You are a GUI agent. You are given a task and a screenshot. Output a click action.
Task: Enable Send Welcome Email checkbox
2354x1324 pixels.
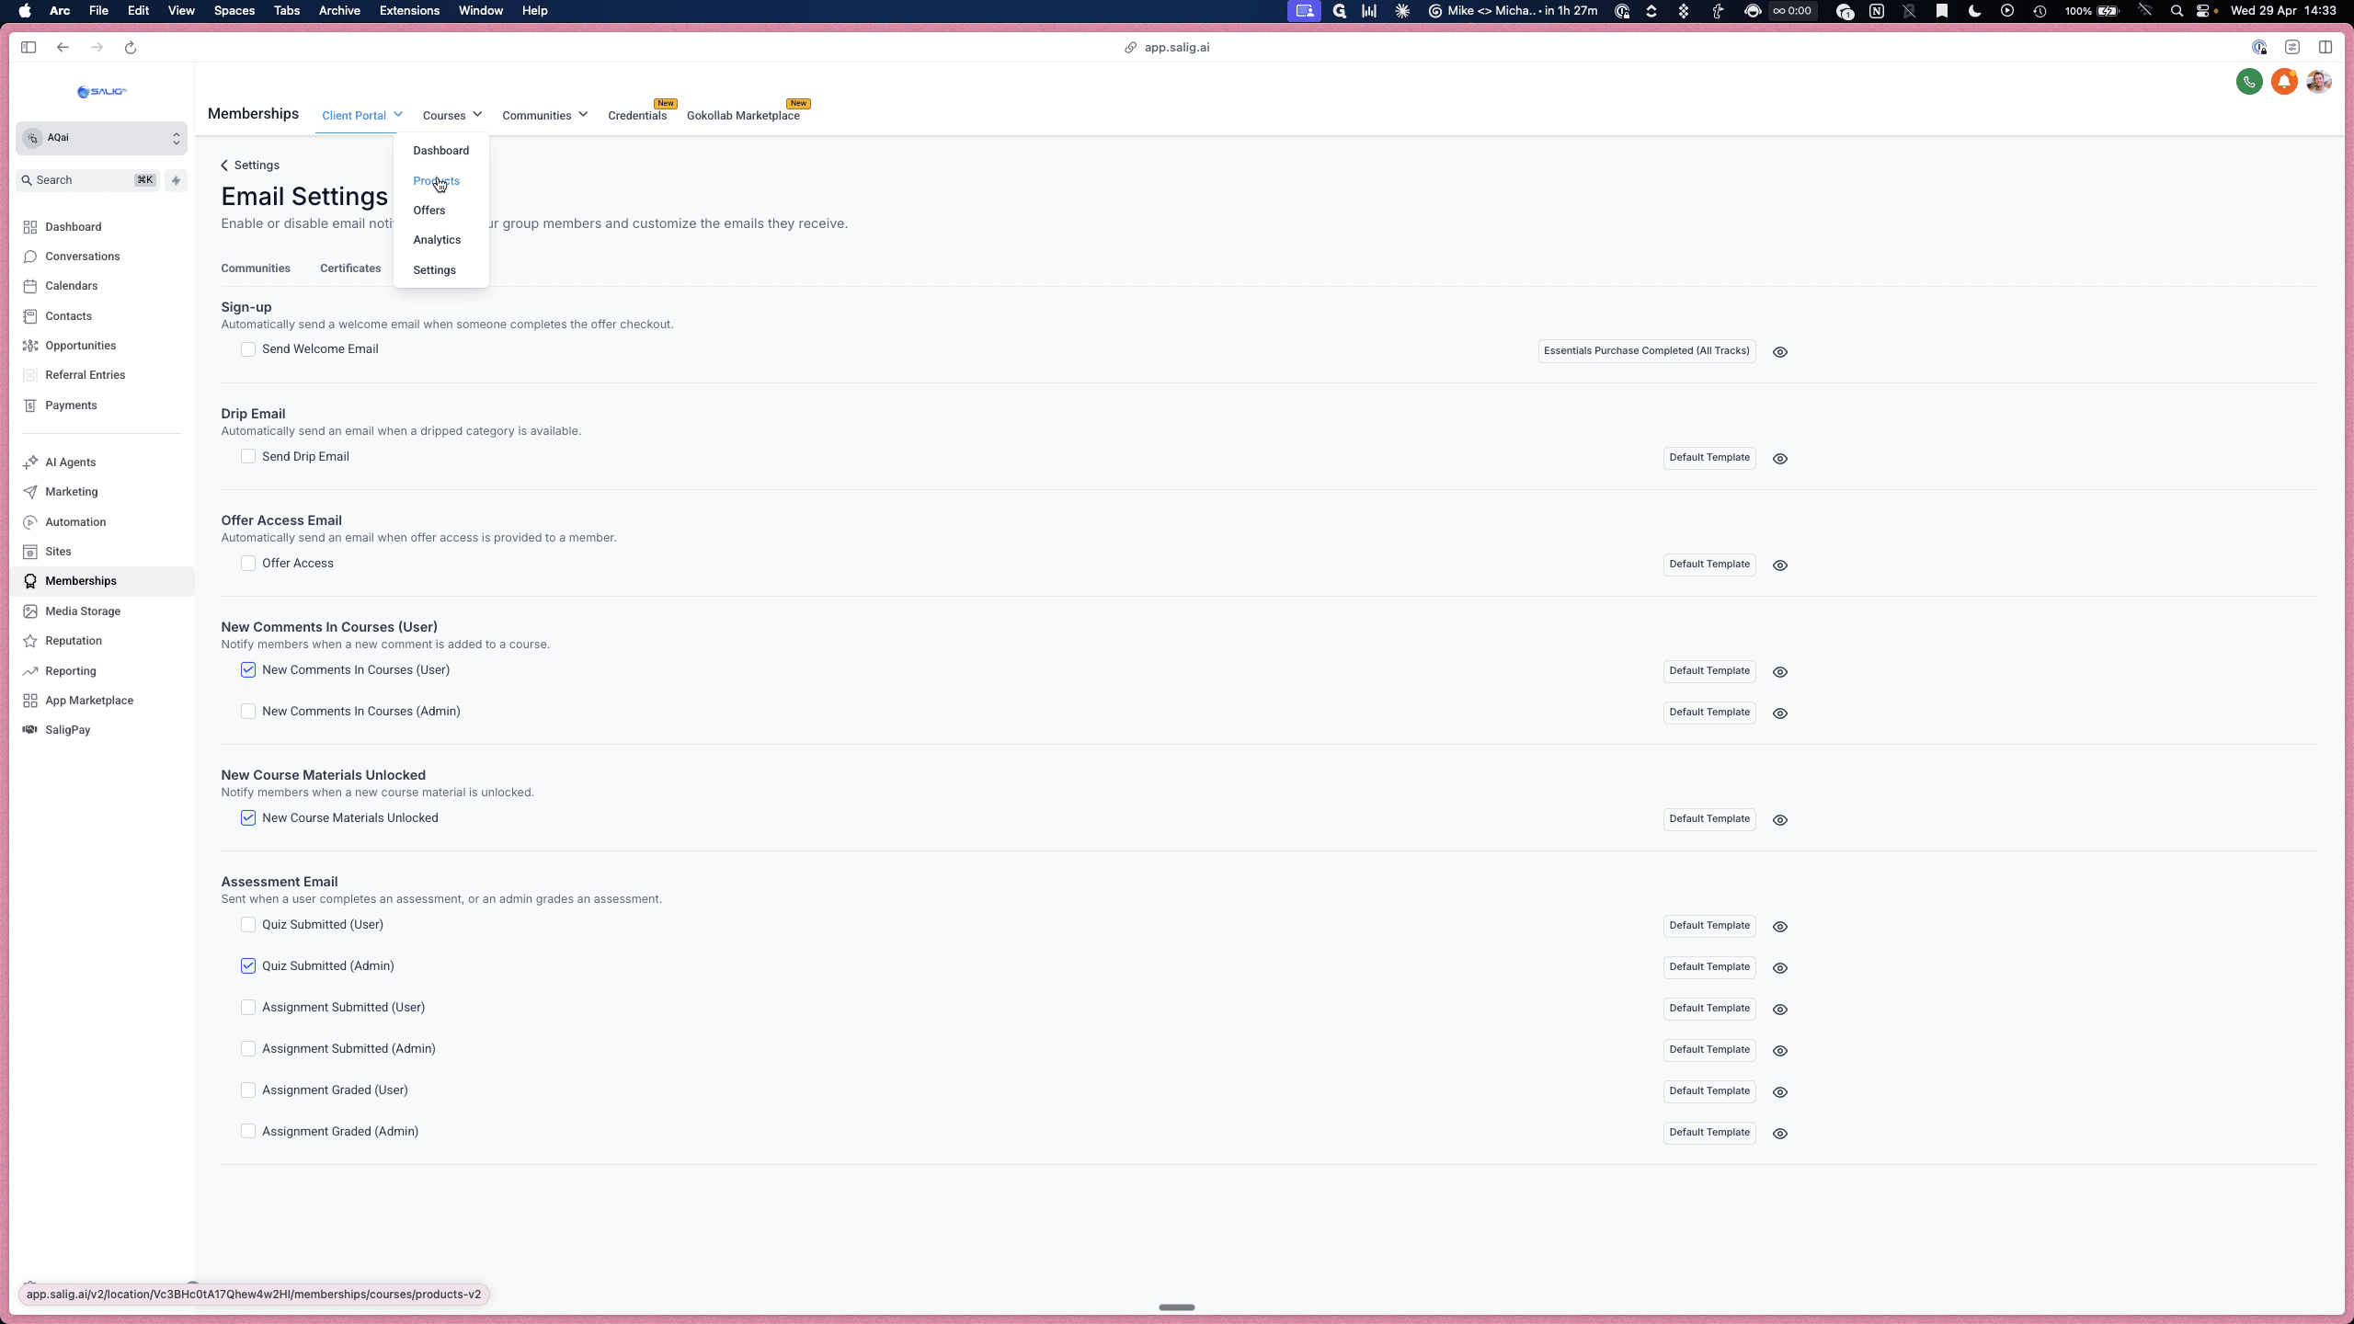click(248, 349)
